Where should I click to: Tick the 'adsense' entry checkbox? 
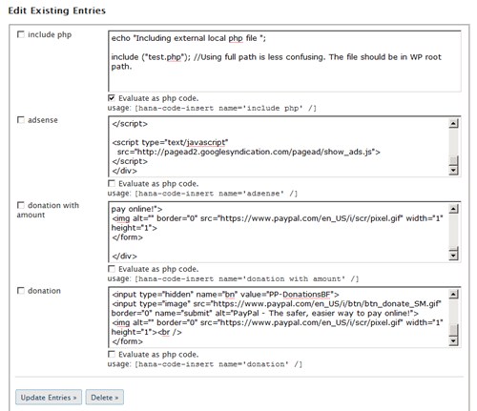tap(21, 120)
